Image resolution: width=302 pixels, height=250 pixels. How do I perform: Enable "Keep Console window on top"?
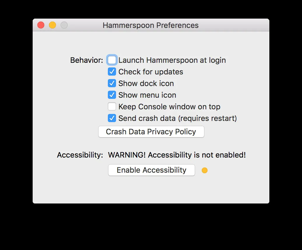click(x=112, y=106)
